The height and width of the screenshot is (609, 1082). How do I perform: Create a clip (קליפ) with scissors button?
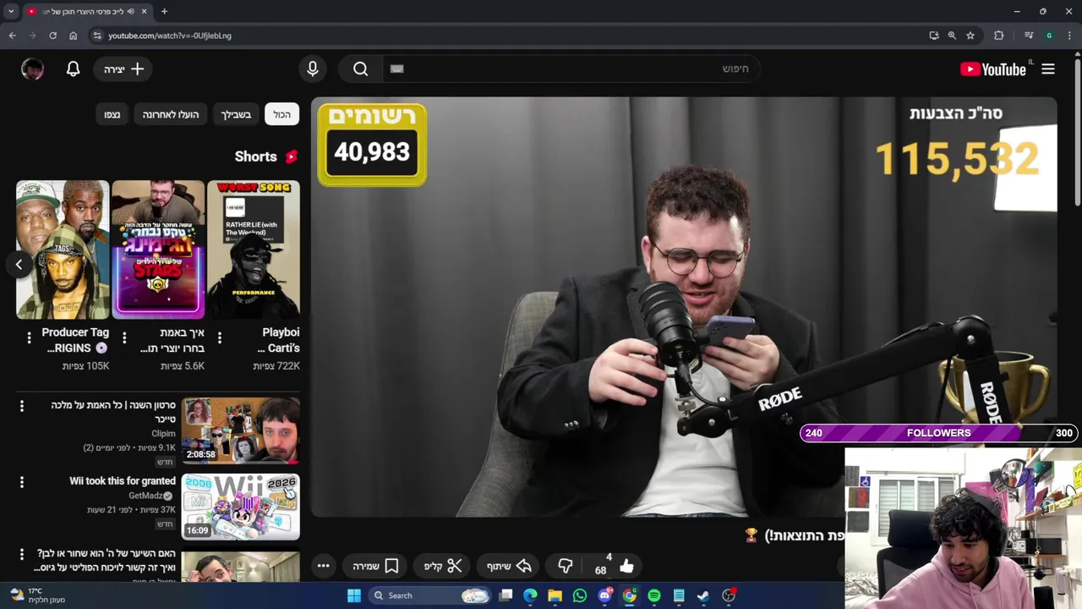(x=443, y=566)
